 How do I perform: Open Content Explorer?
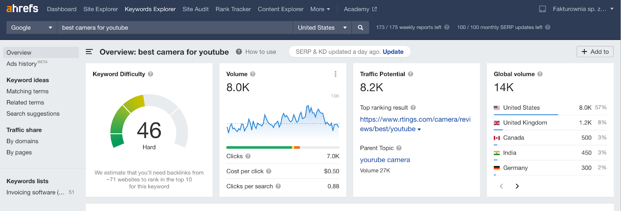coord(281,9)
